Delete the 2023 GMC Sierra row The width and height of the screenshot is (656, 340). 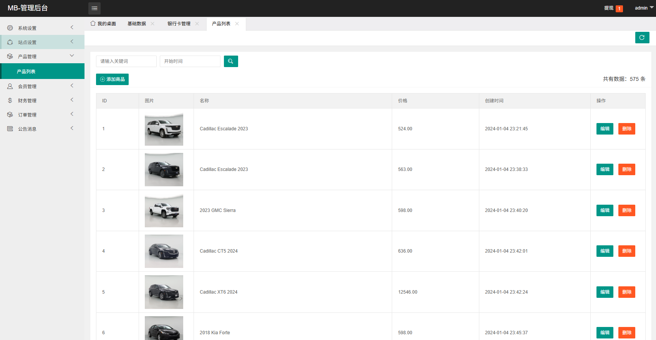(627, 210)
